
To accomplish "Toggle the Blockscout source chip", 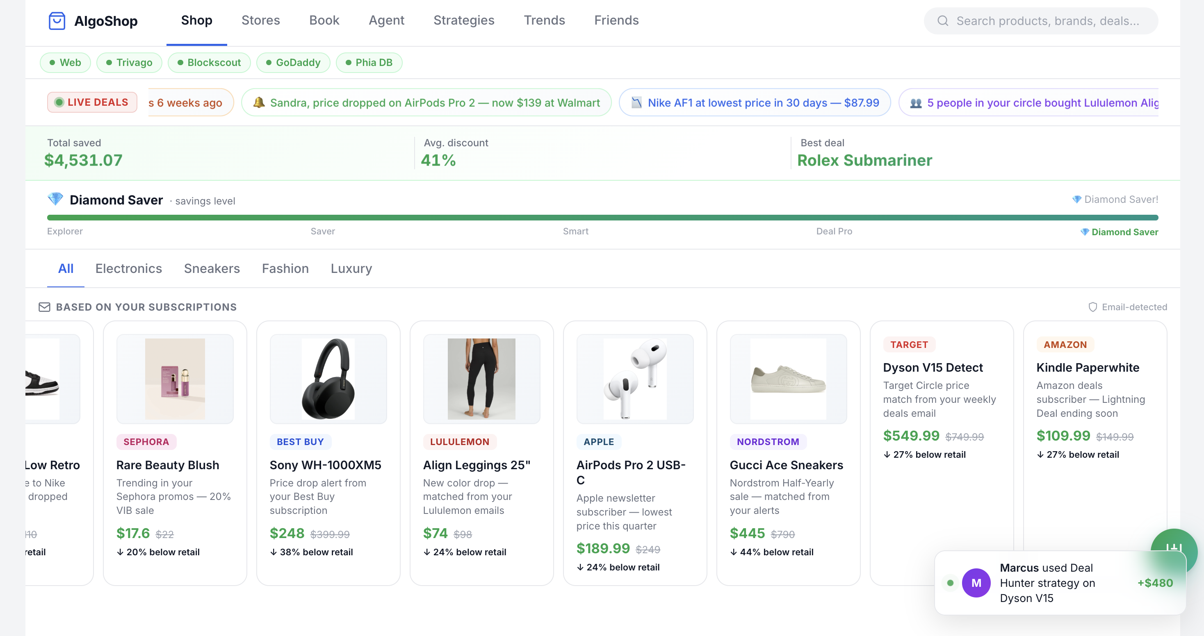I will point(209,63).
